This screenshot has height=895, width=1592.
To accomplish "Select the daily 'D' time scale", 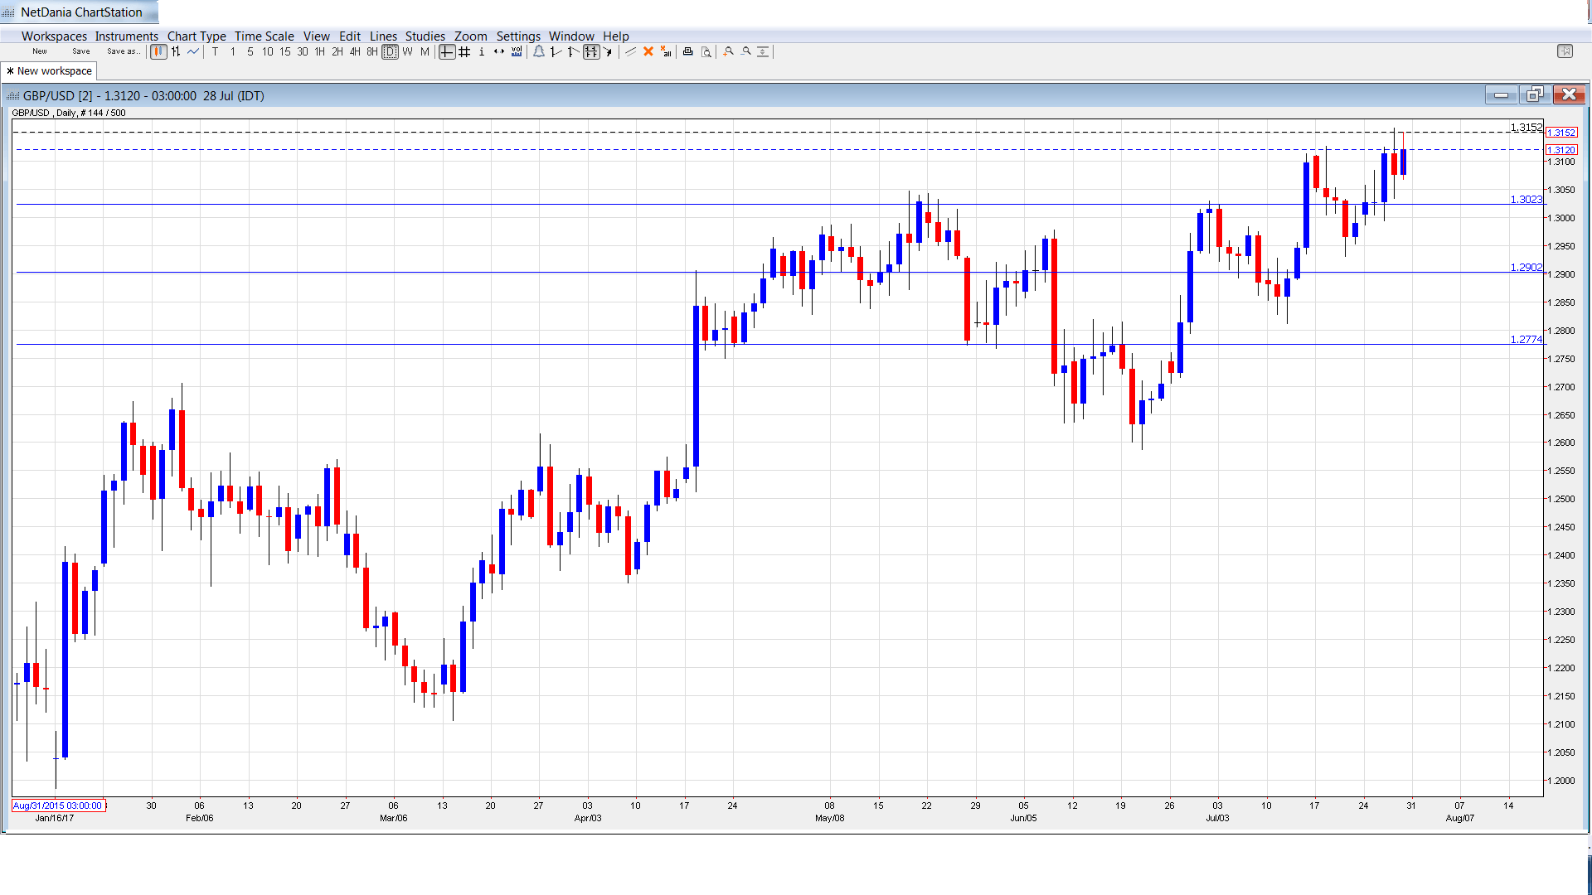I will pyautogui.click(x=390, y=51).
